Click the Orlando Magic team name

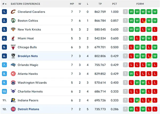click(x=28, y=65)
